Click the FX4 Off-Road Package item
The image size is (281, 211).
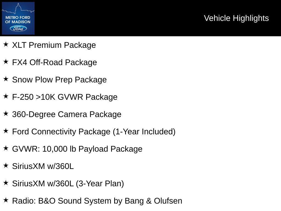coord(55,62)
